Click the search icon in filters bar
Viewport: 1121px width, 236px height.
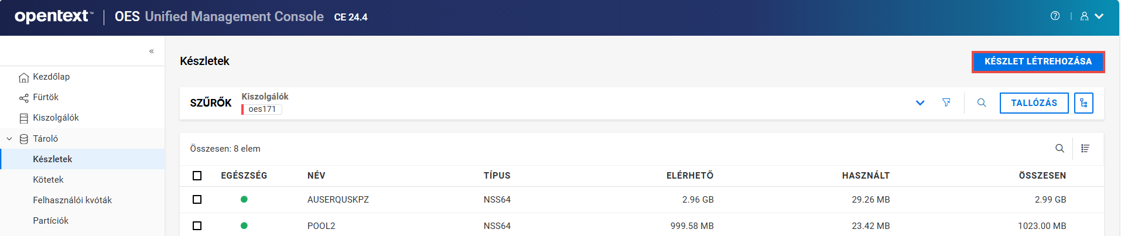click(982, 103)
